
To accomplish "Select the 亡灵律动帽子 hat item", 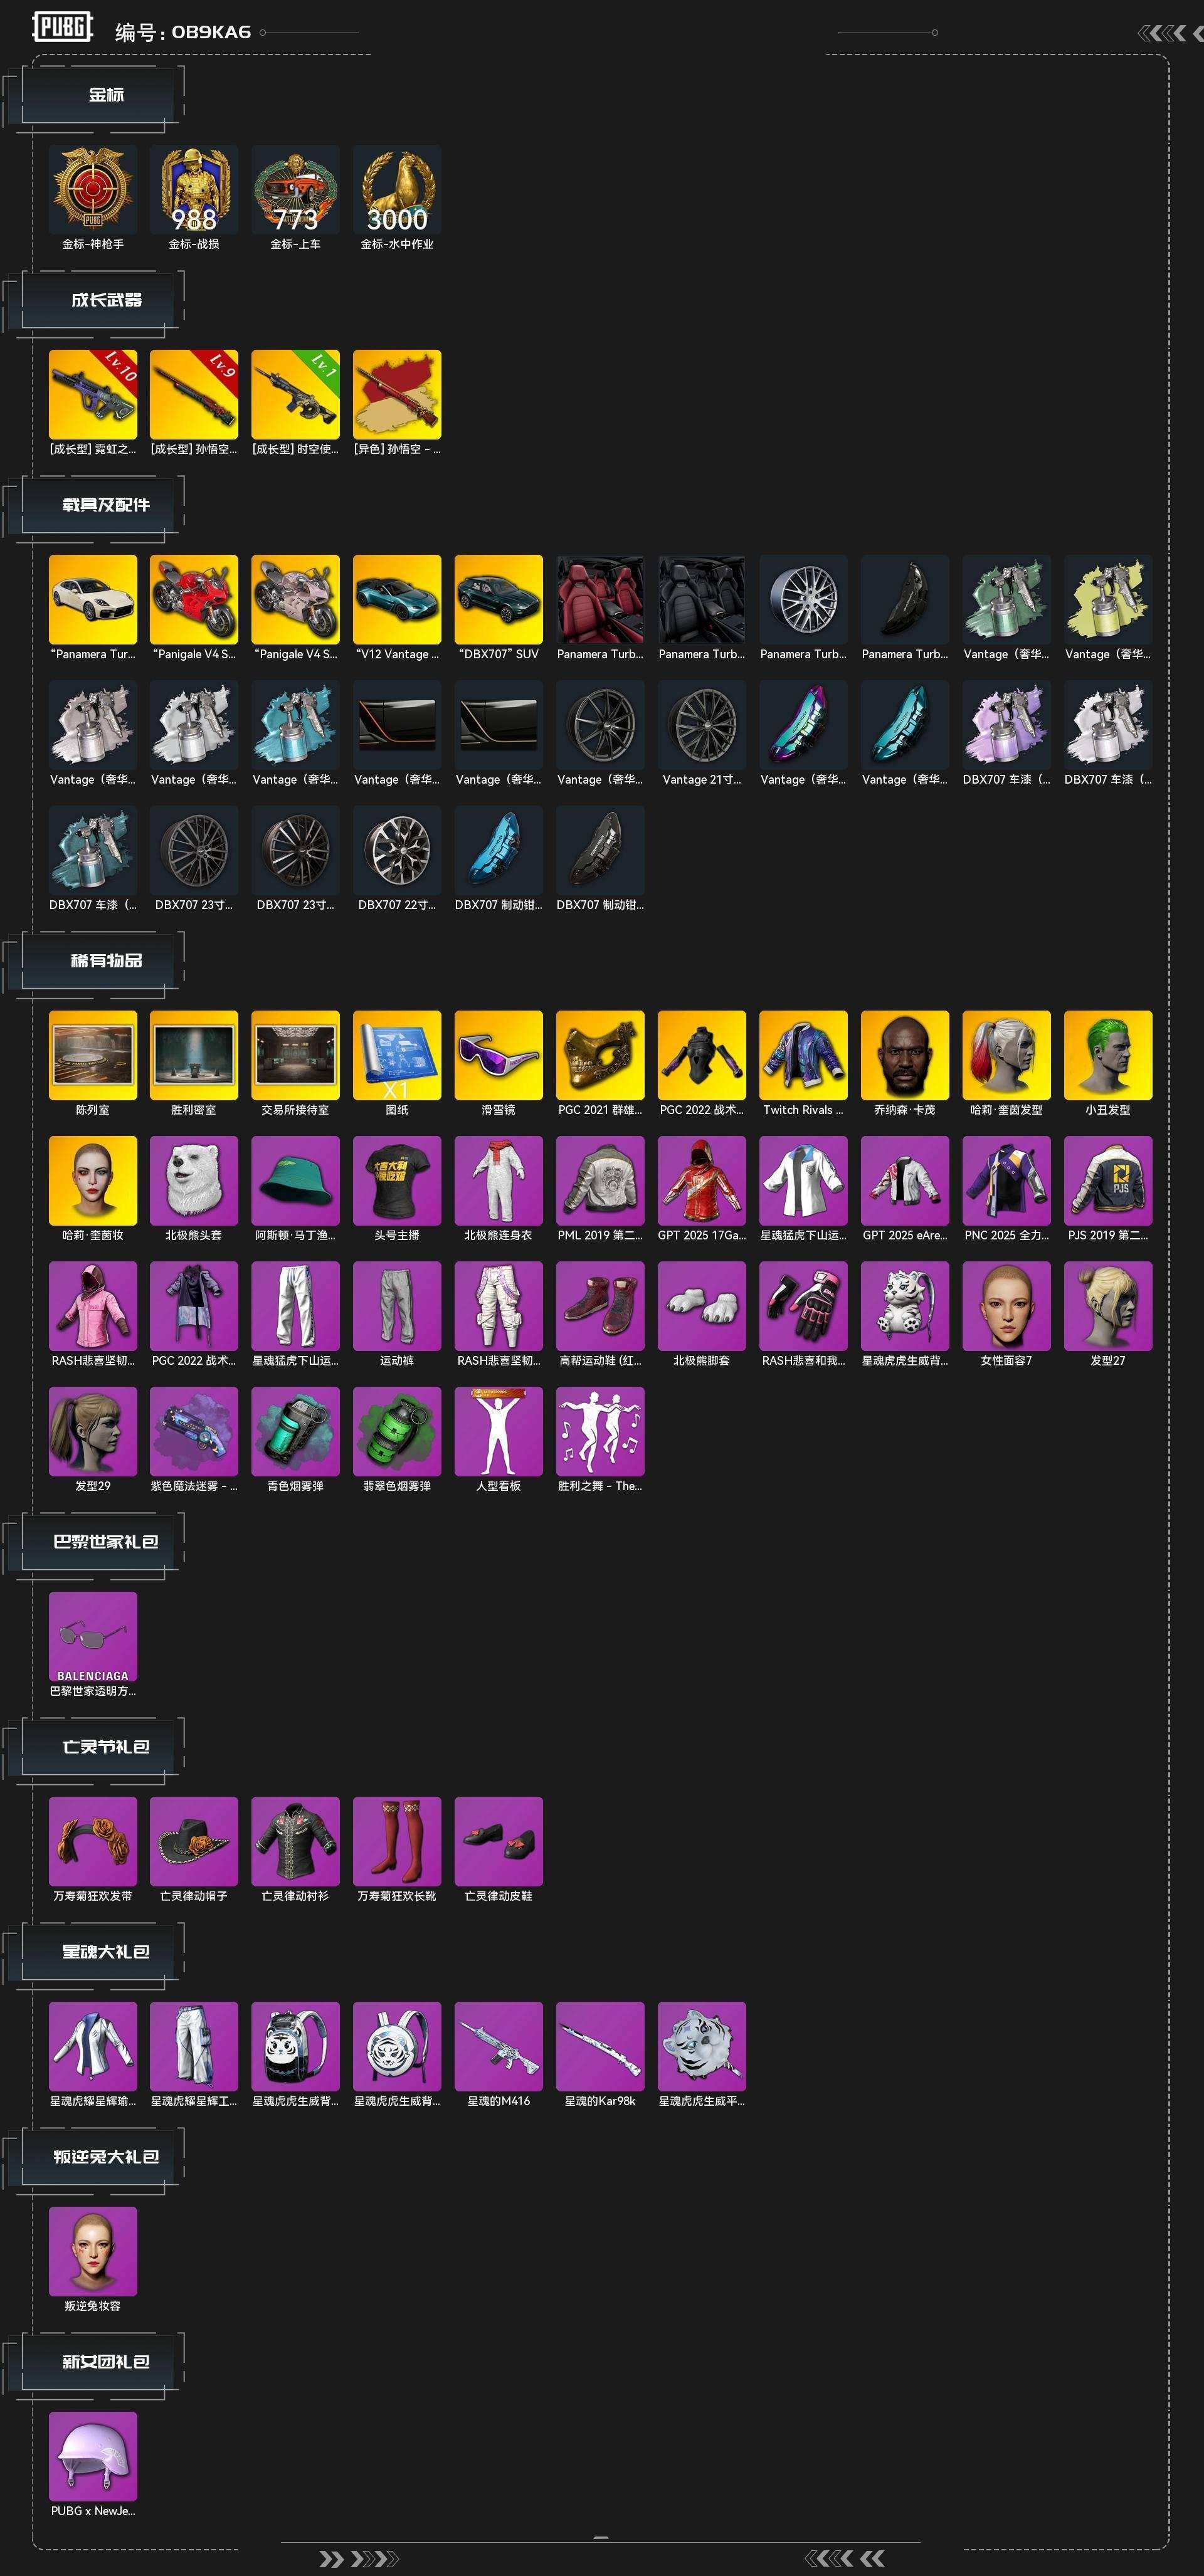I will [x=194, y=1841].
